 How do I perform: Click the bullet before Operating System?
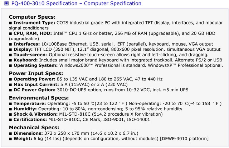pyautogui.click(x=10, y=66)
